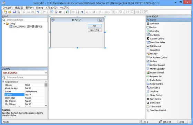Screen dimensions: 193x125
Task: Select the ListBox tool
Action: point(169,61)
